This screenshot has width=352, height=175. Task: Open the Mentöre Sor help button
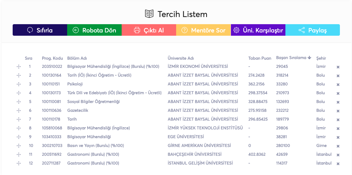[203, 30]
